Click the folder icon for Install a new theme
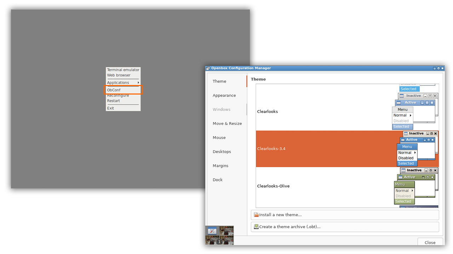 tap(256, 215)
